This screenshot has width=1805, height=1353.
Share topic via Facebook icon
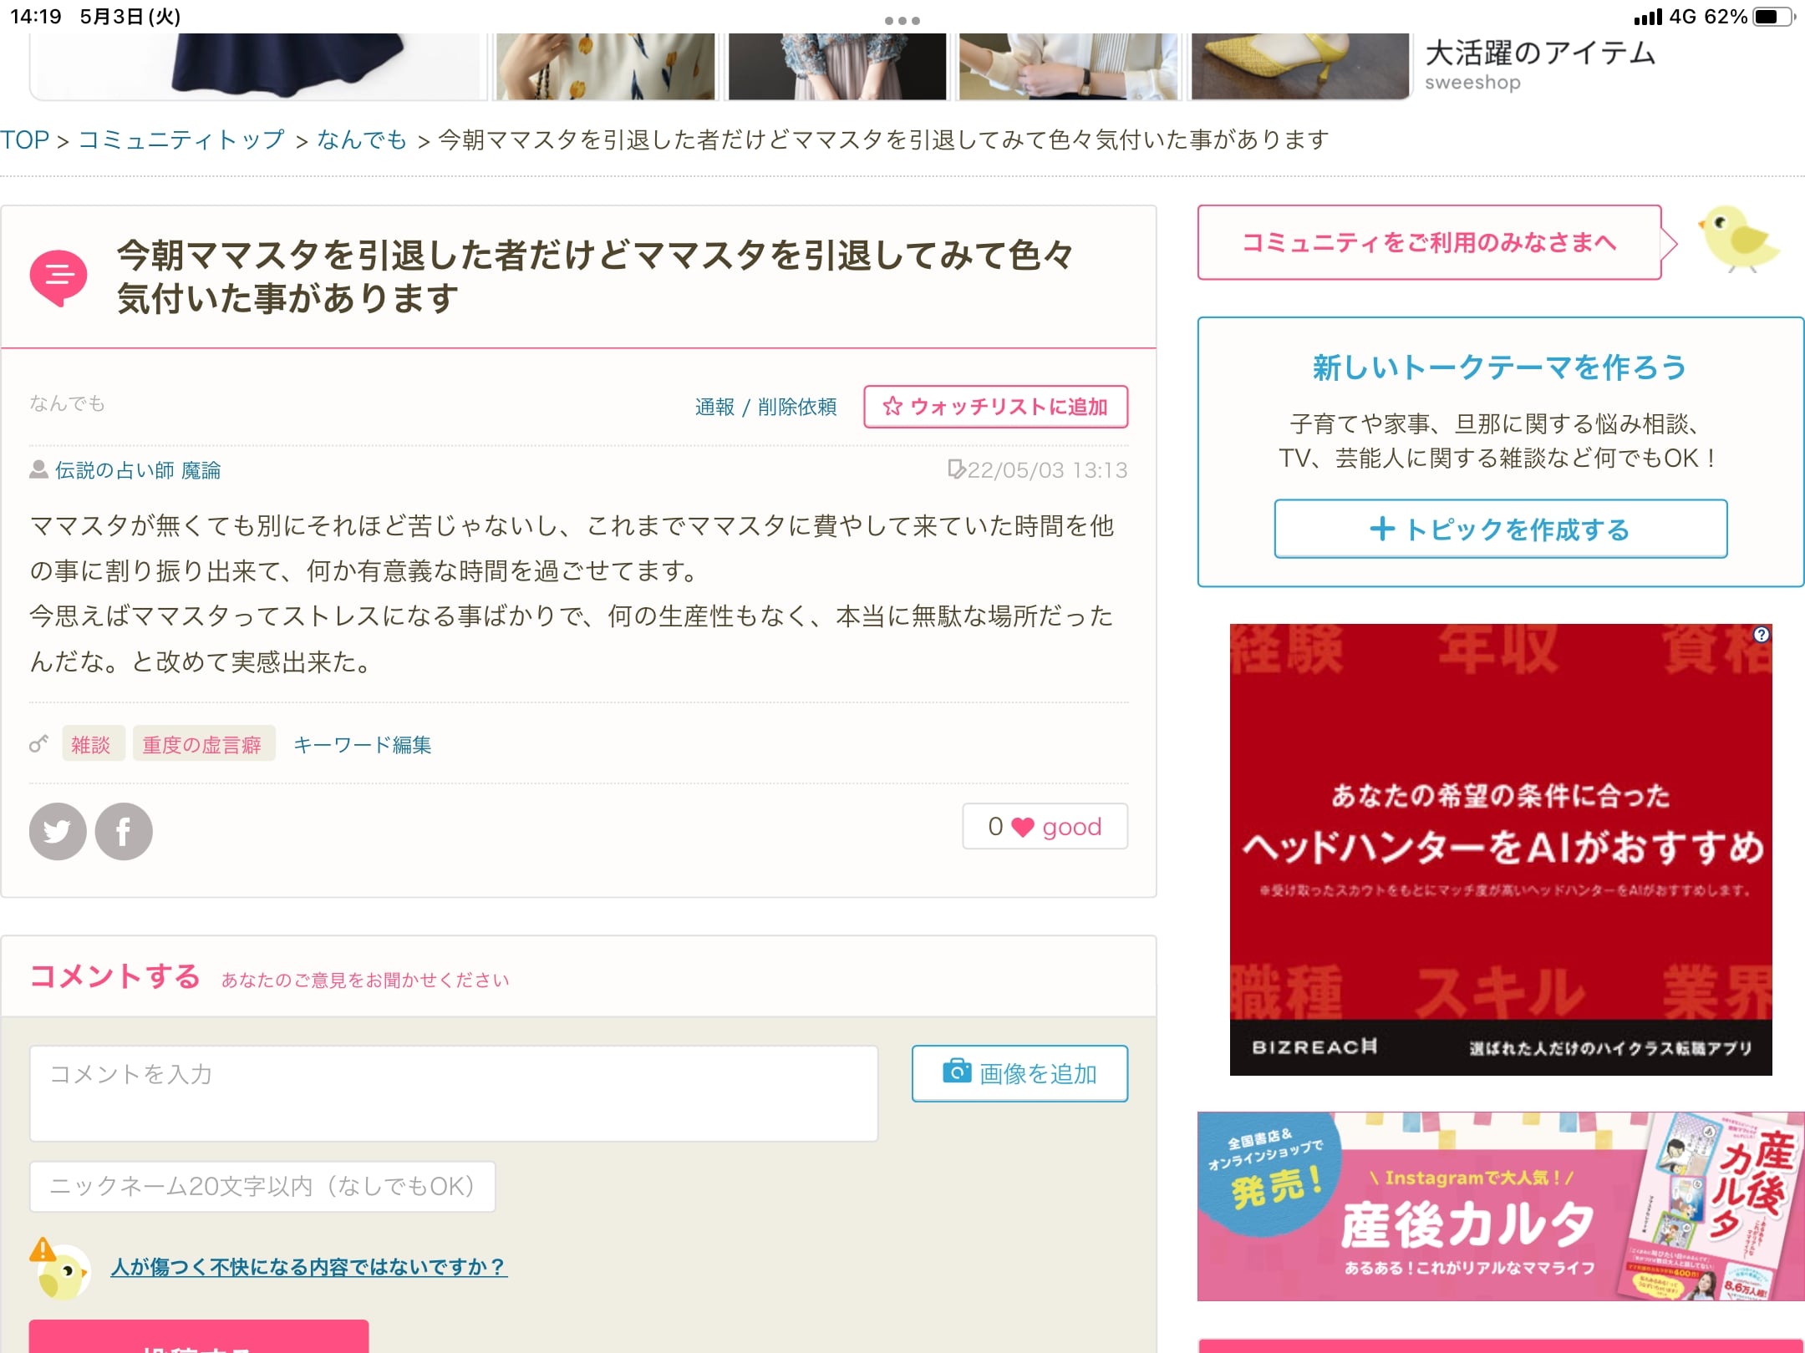(124, 831)
